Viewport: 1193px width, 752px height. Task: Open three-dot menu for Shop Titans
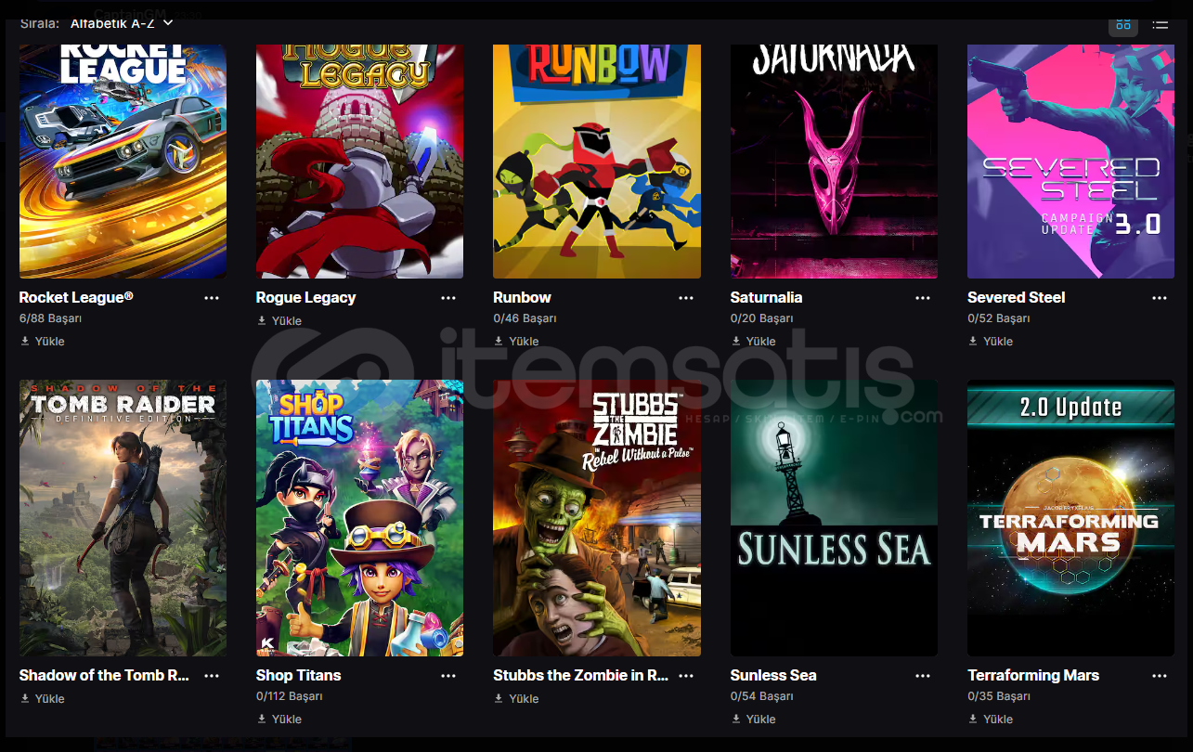click(448, 676)
